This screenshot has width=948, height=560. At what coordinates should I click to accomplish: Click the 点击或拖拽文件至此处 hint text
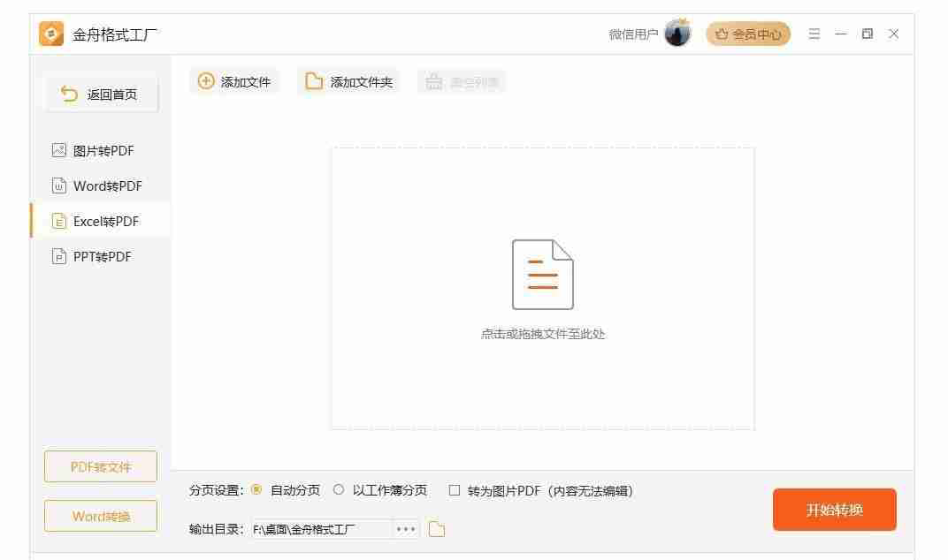click(x=543, y=334)
